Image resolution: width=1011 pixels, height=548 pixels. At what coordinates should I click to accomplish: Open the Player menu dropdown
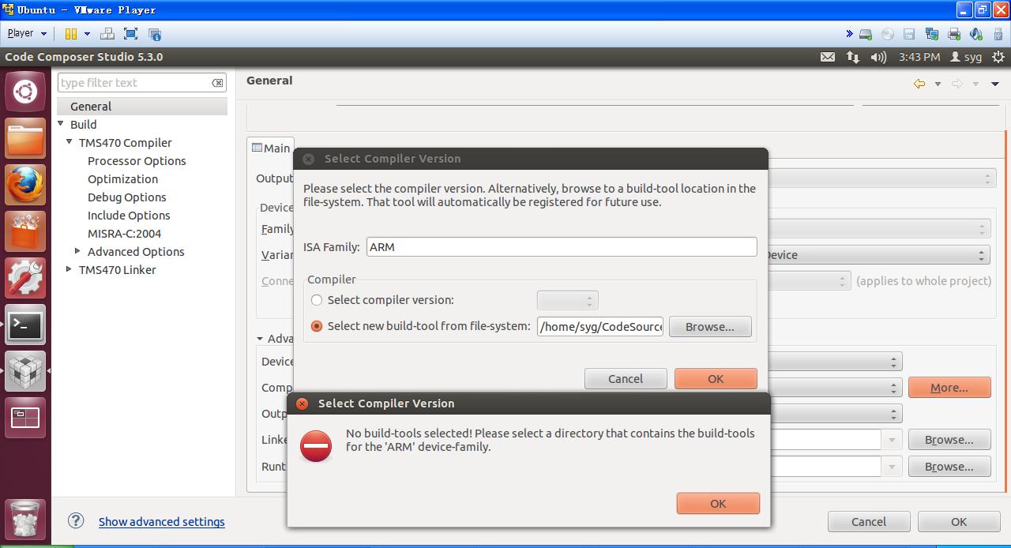[27, 33]
